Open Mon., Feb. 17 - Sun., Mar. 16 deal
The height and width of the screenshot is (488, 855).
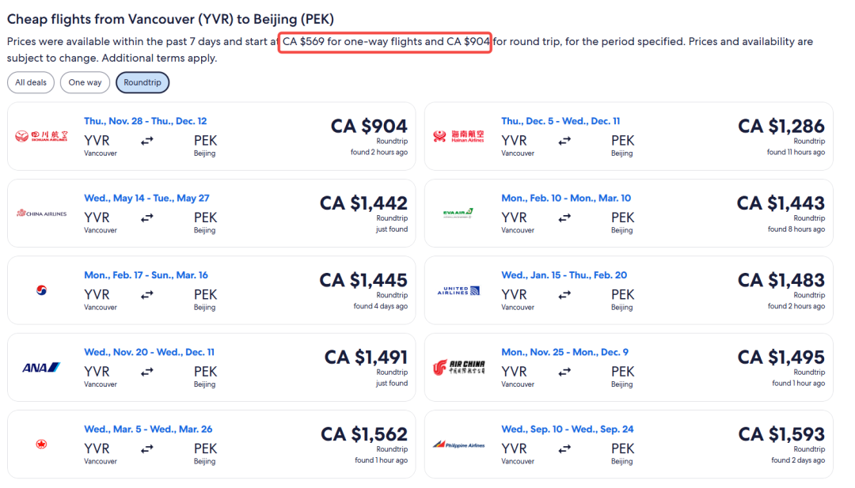[211, 290]
